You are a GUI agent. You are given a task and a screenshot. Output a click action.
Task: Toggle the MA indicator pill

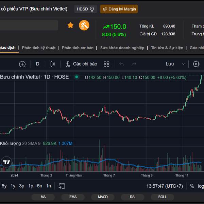pos(43,197)
